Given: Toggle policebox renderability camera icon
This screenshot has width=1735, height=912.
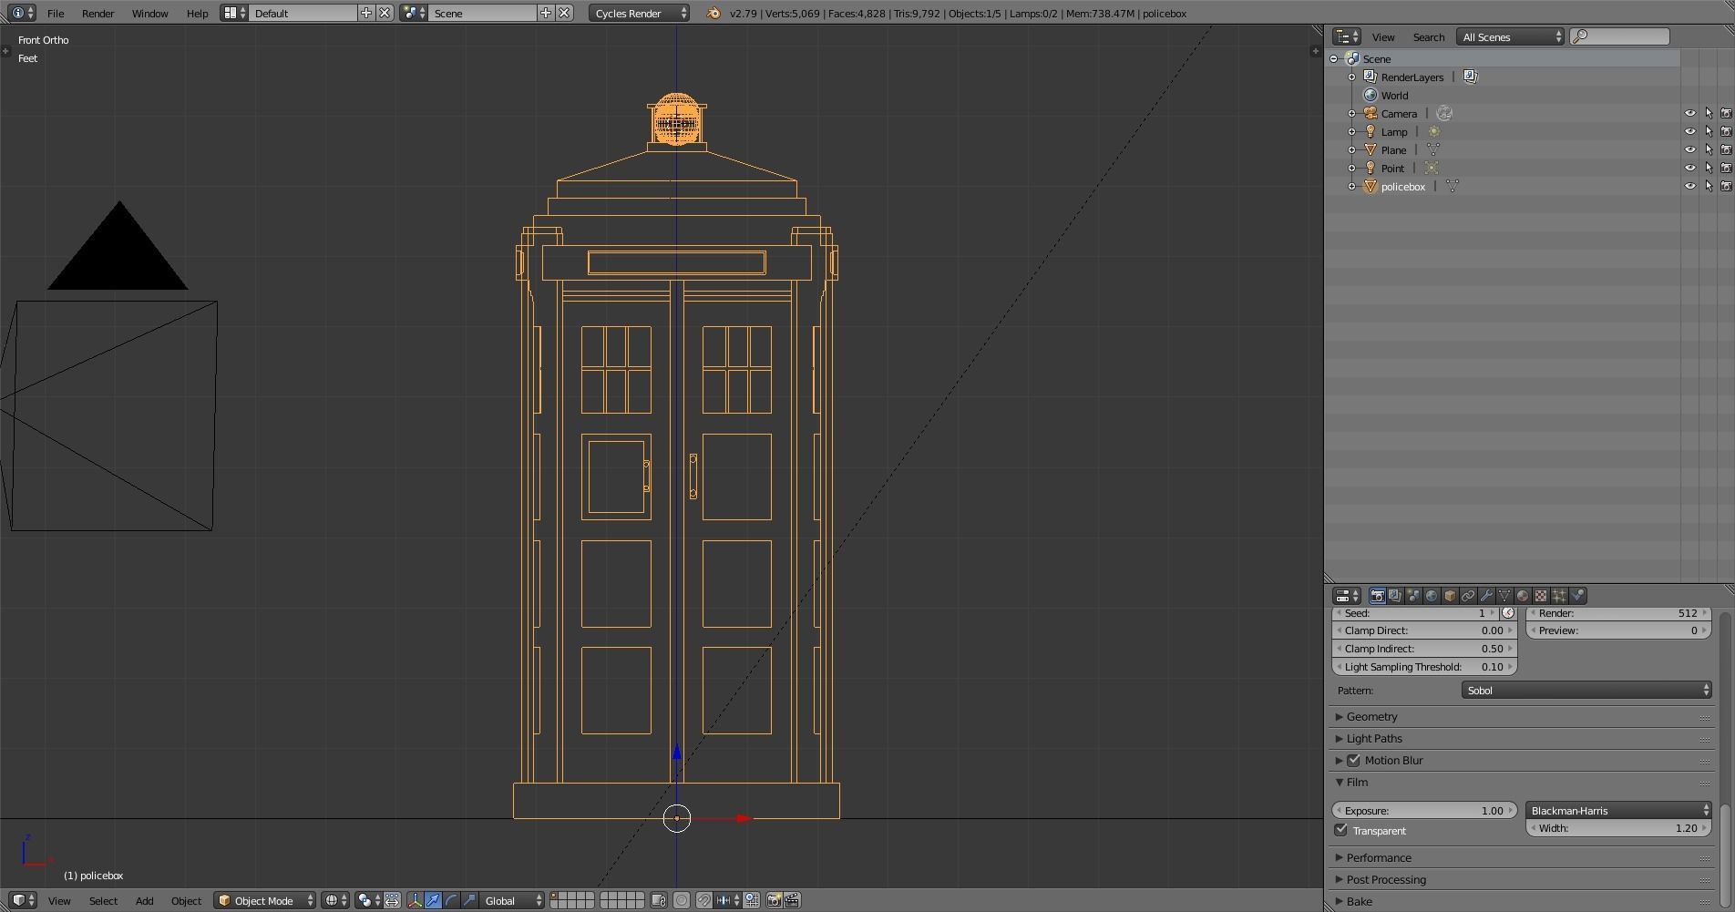Looking at the screenshot, I should click(x=1726, y=186).
